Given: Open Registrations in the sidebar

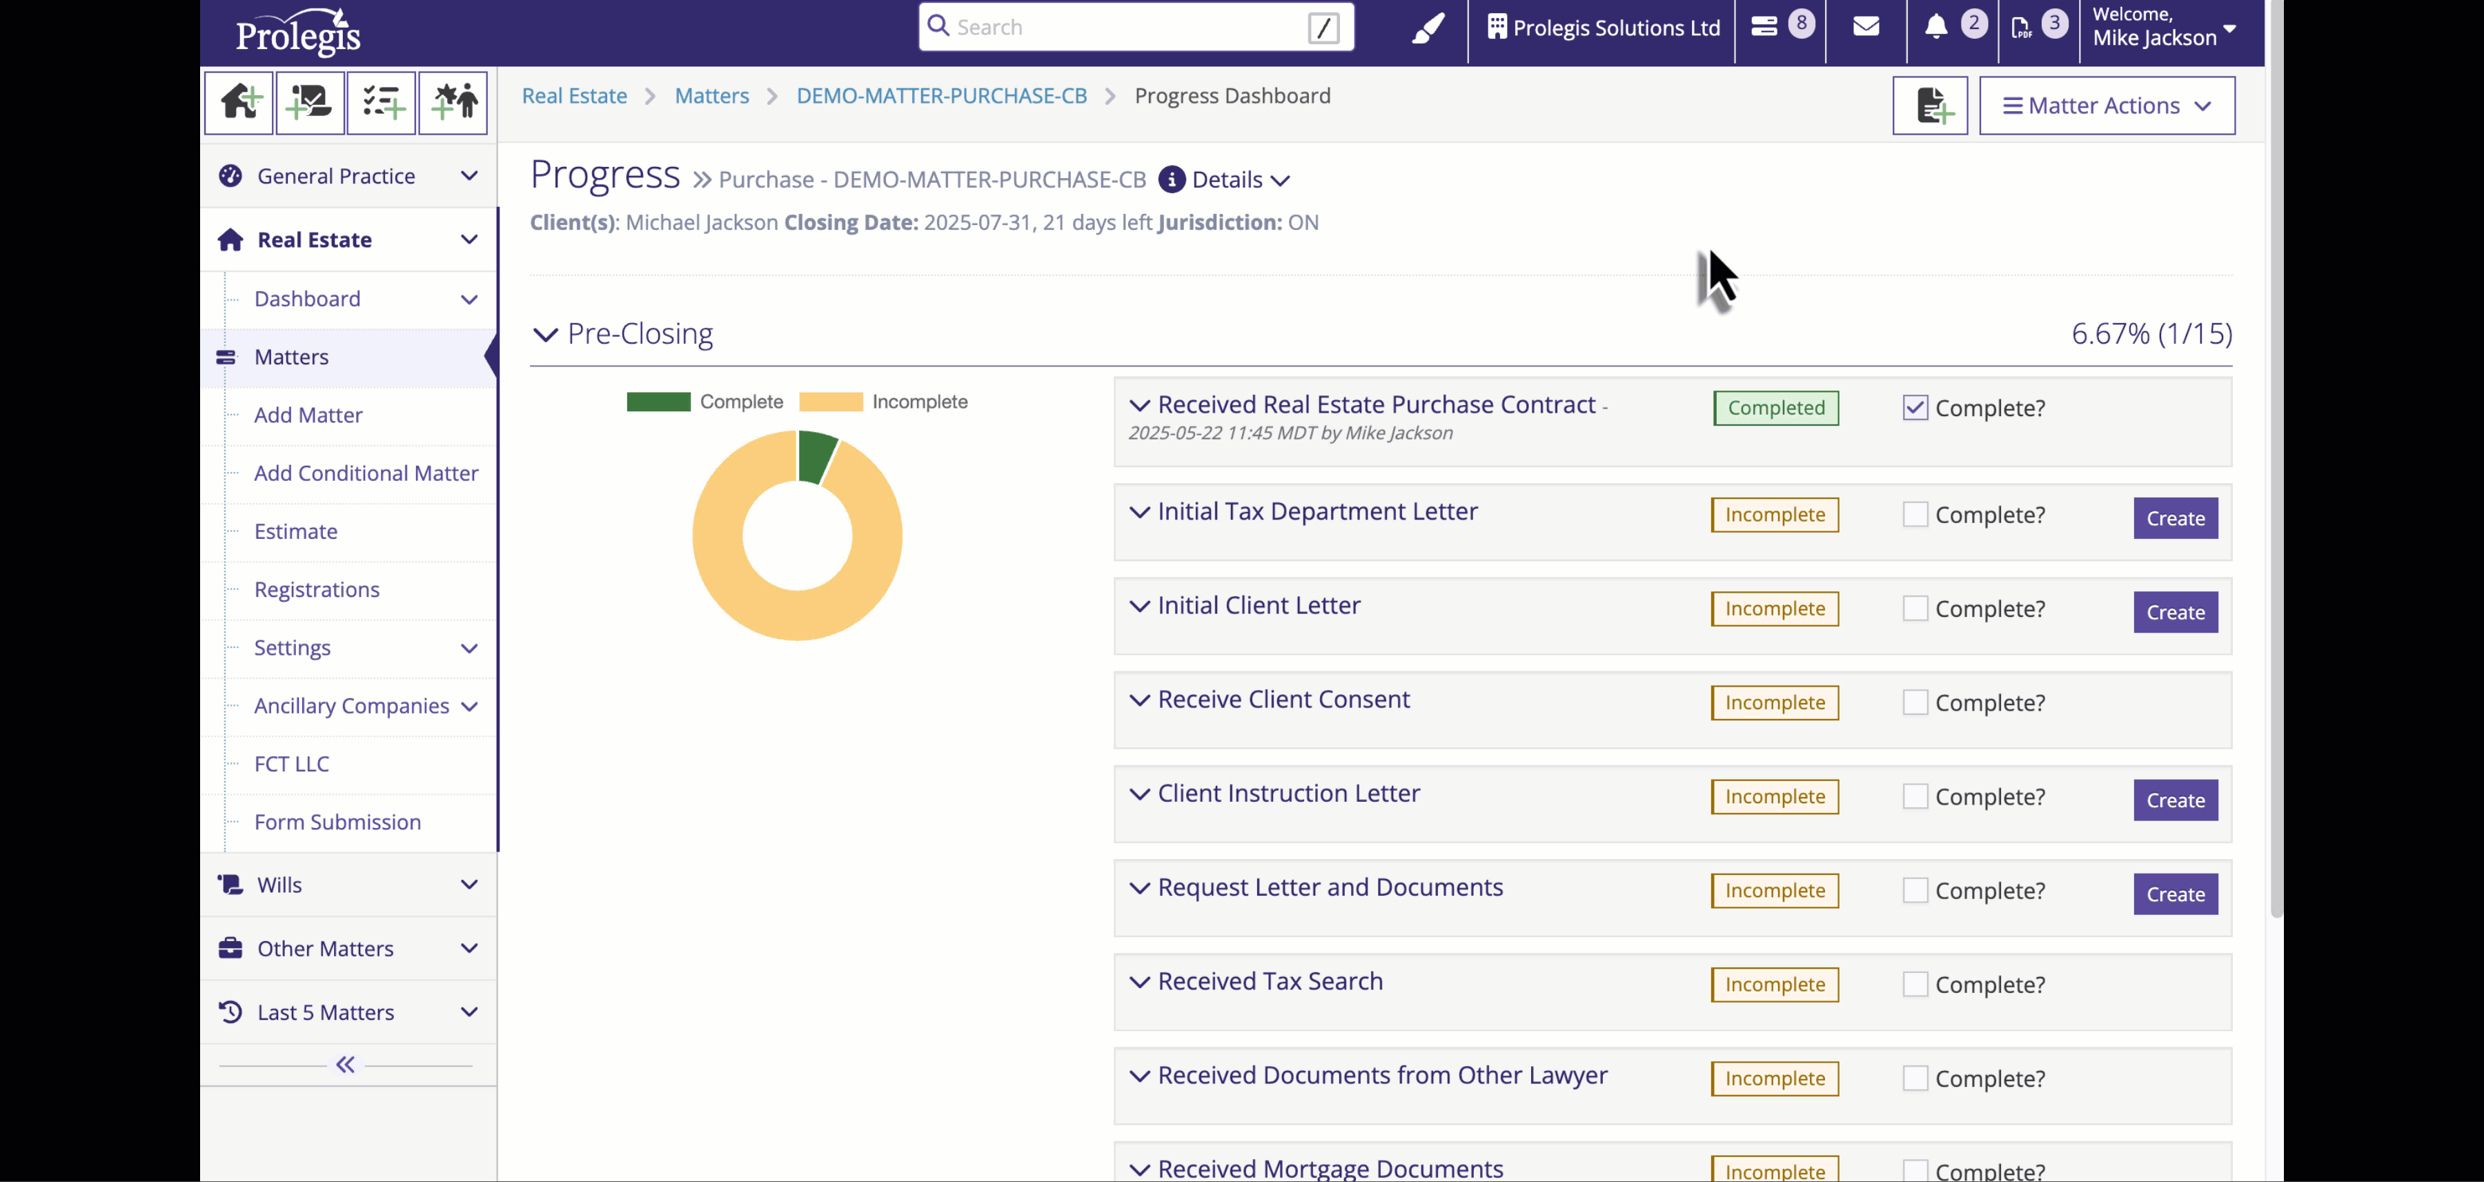Looking at the screenshot, I should tap(316, 589).
